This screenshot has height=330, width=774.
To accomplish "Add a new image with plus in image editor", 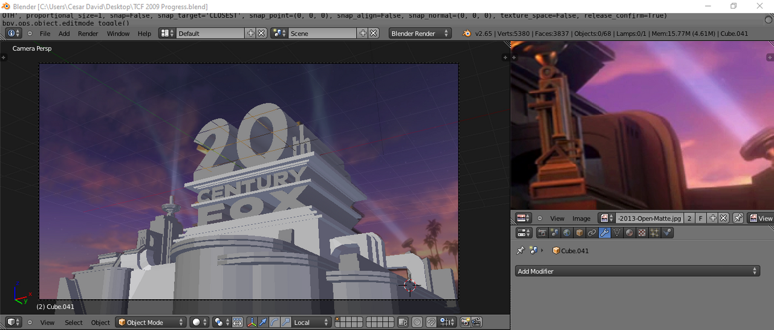I will click(x=713, y=218).
